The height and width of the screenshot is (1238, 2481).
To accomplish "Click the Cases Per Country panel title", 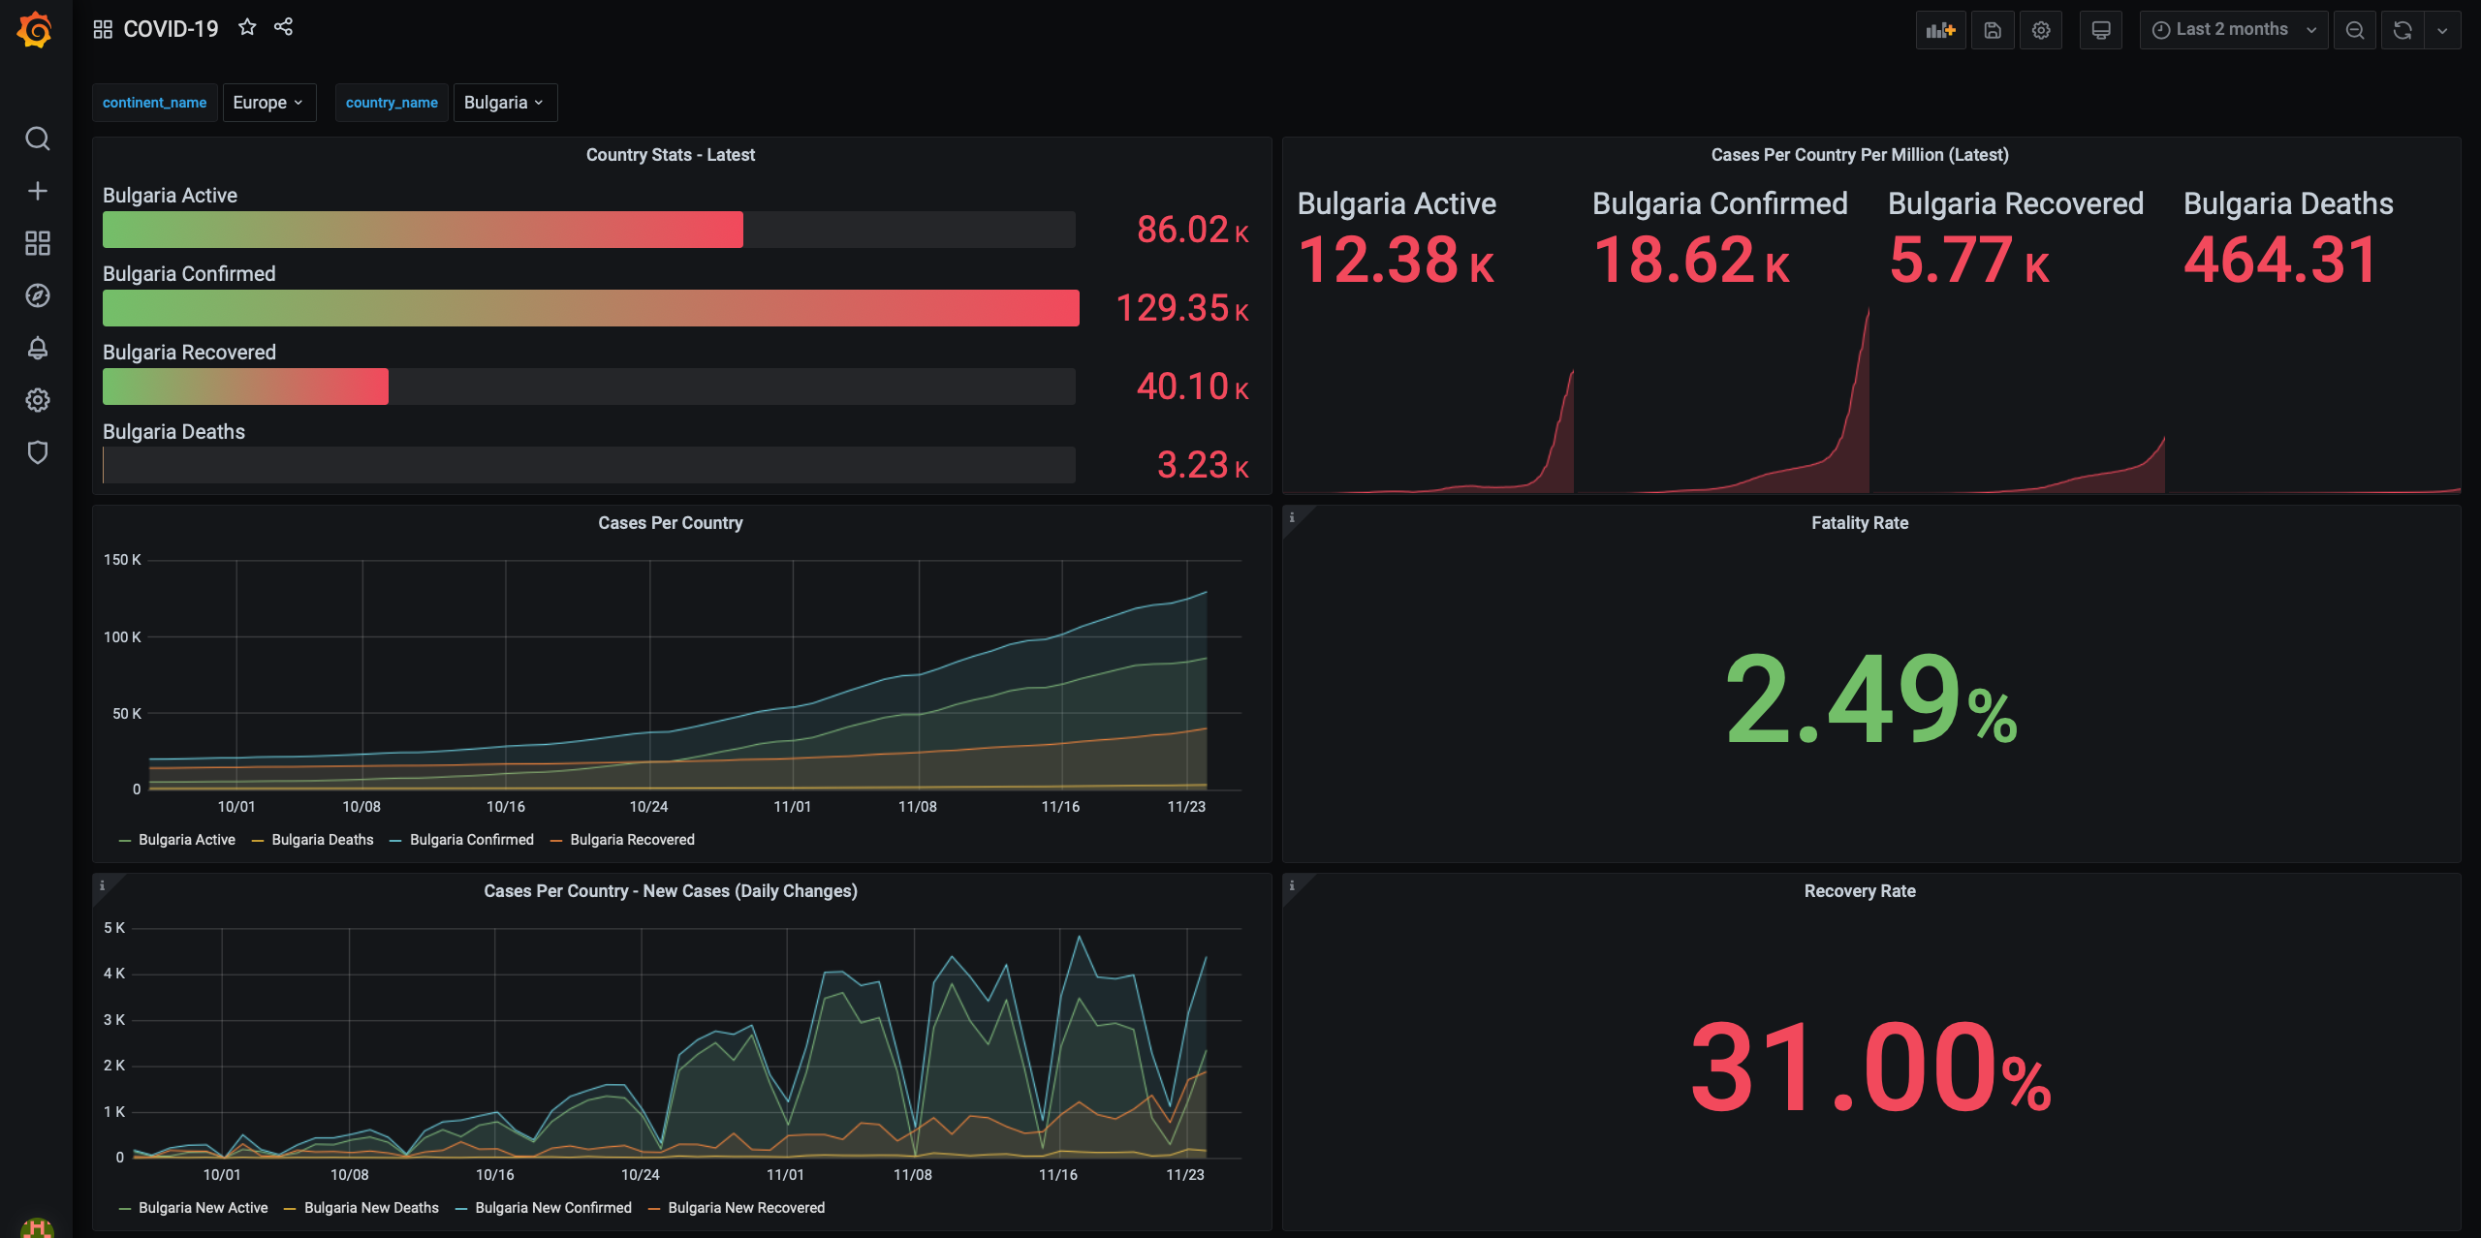I will click(670, 523).
